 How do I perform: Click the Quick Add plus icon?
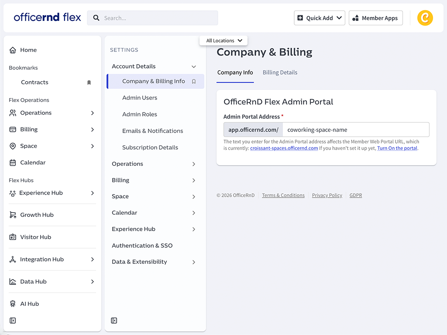click(300, 17)
